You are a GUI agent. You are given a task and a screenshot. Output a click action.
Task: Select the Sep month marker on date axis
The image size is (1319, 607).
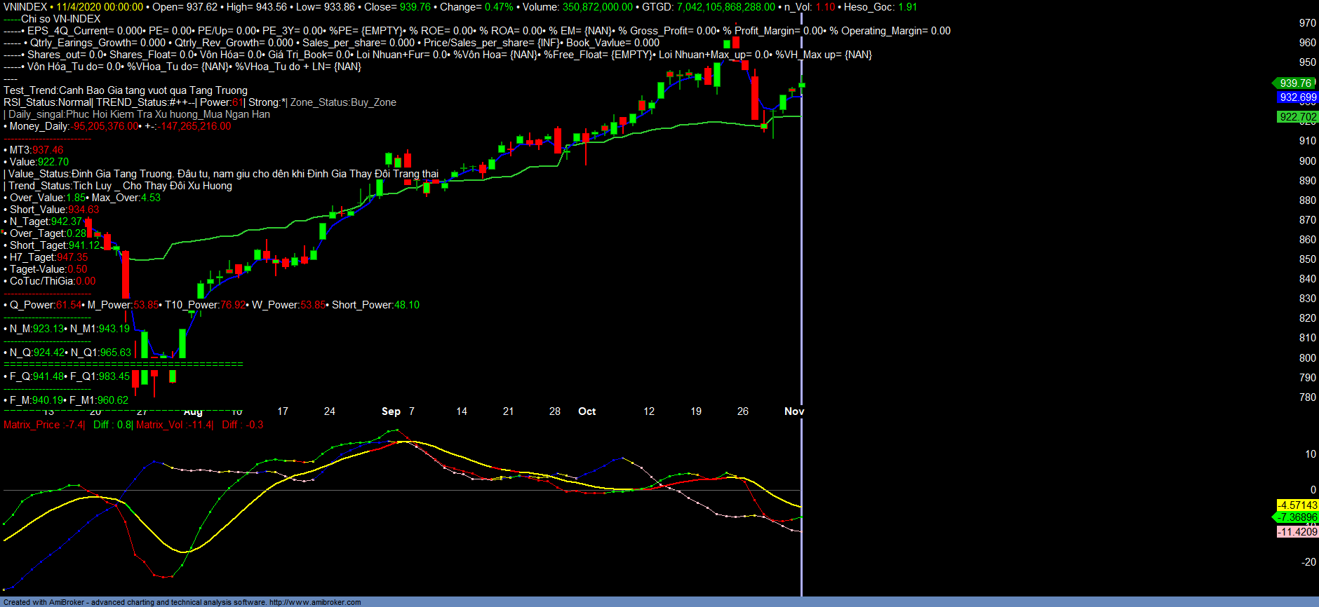coord(391,411)
